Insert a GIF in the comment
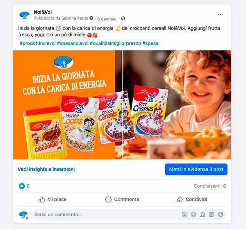This screenshot has height=229, width=246. click(x=211, y=214)
